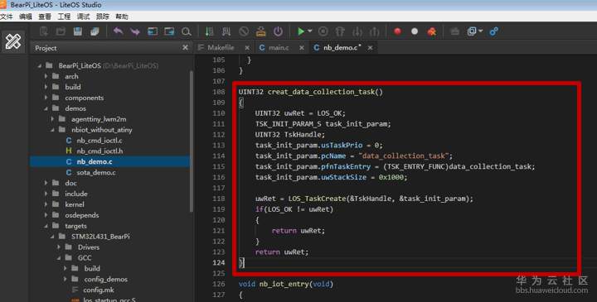Viewport: 597px width, 302px height.
Task: Open the dropdown arrow beside green play
Action: (309, 31)
